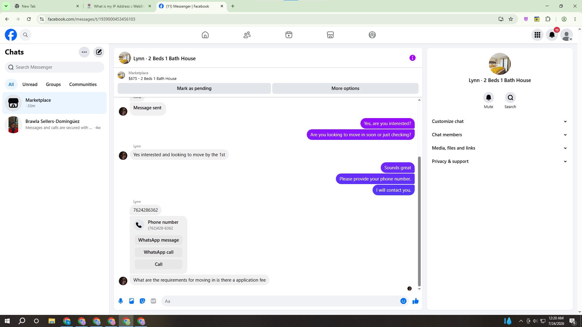Screen dimensions: 582x327
Task: Open File Explorer from taskbar
Action: pyautogui.click(x=52, y=321)
